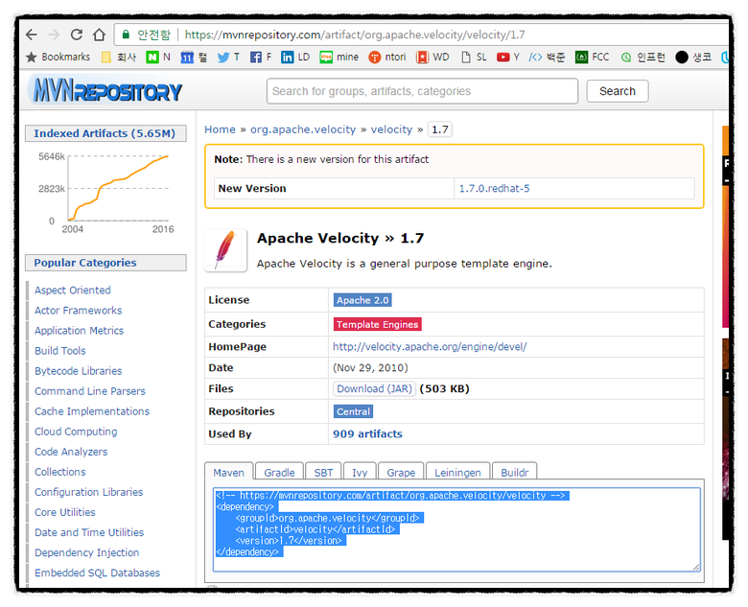Go back with the browser back arrow
748x607 pixels.
pos(32,35)
